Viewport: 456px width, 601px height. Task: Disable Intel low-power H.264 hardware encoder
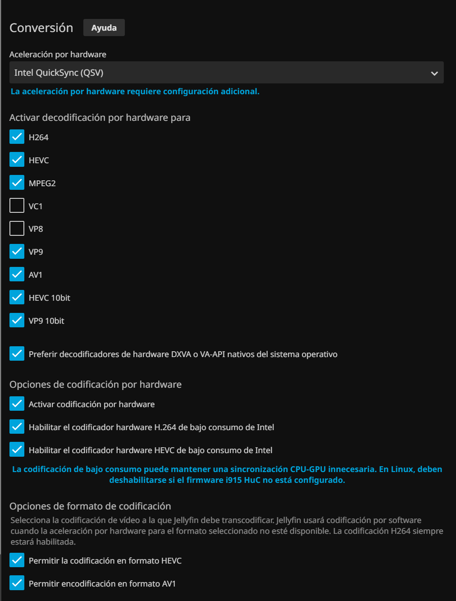(17, 427)
